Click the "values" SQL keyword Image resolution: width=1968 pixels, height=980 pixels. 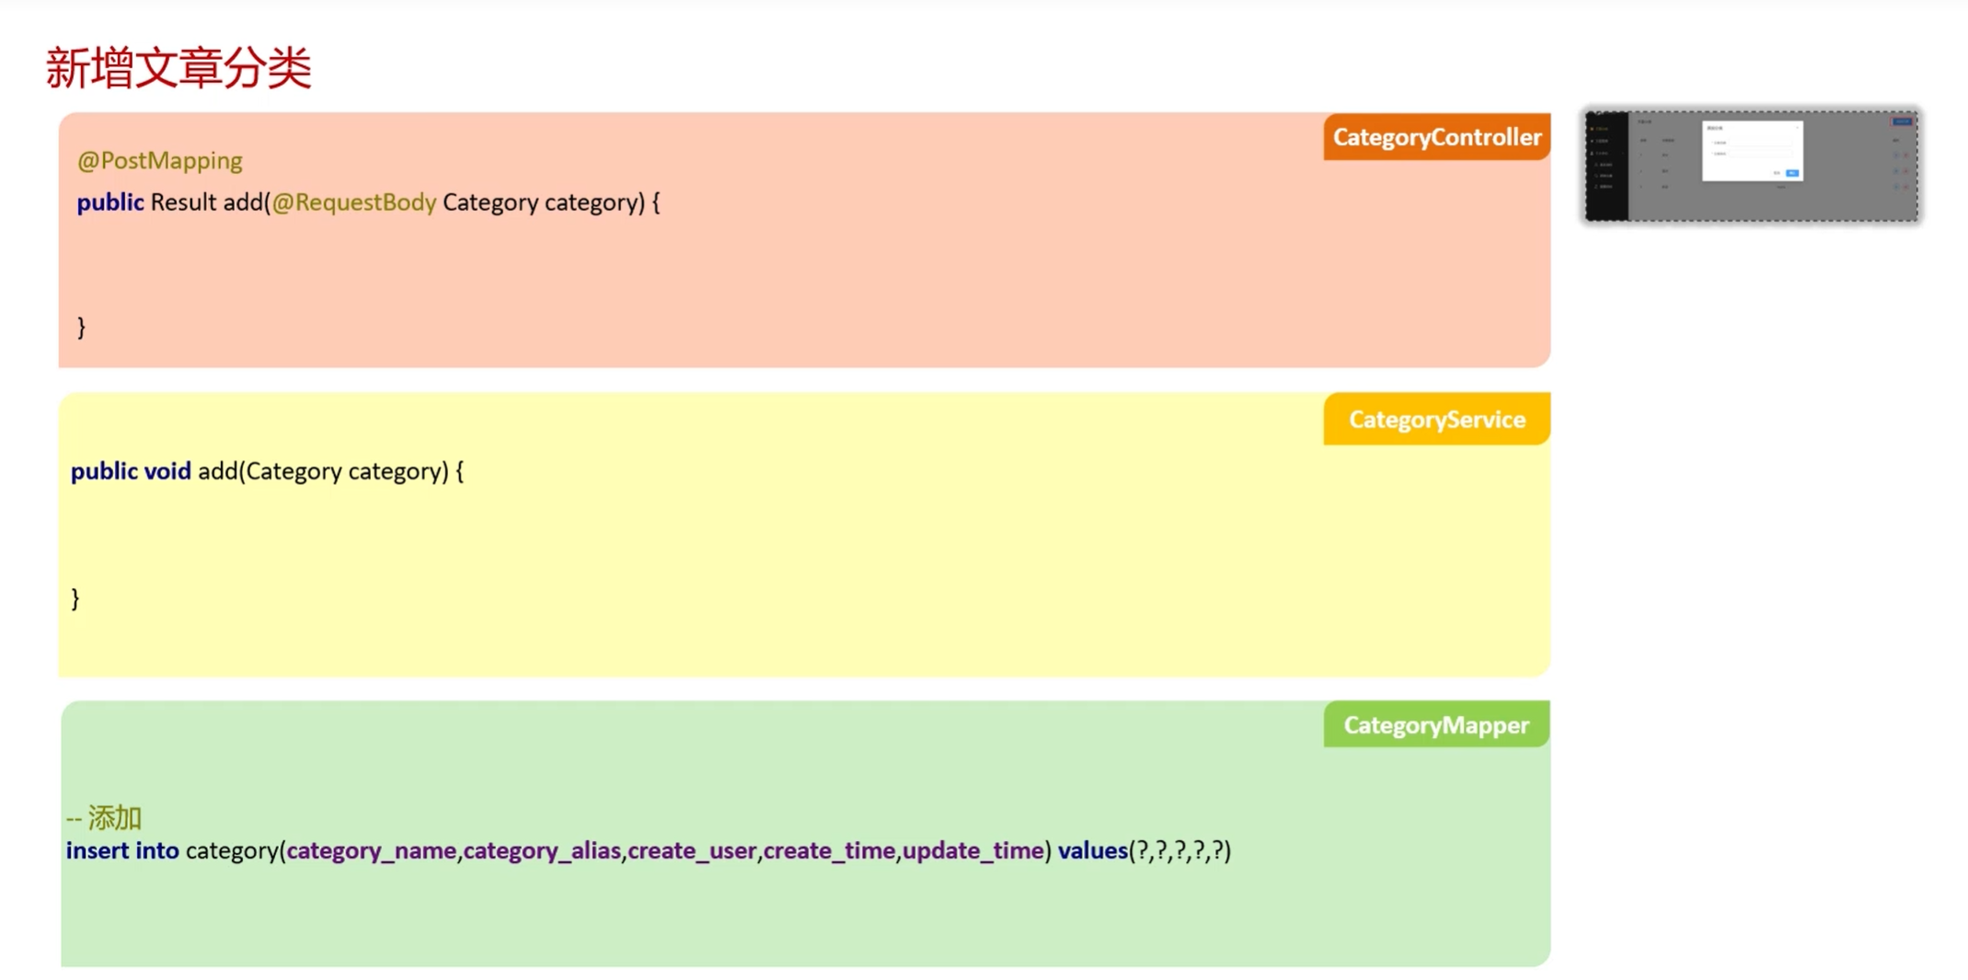(1092, 850)
